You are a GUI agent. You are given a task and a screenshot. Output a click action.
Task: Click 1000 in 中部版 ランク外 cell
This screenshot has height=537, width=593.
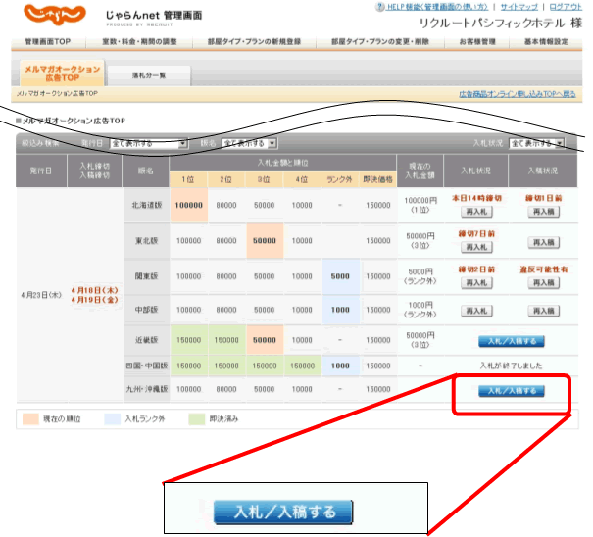pos(340,310)
